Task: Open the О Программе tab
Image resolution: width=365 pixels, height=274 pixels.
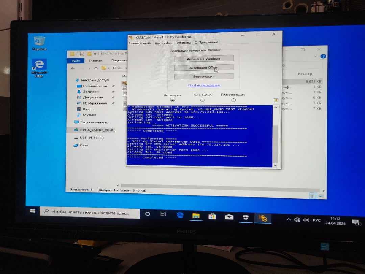Action: [206, 42]
